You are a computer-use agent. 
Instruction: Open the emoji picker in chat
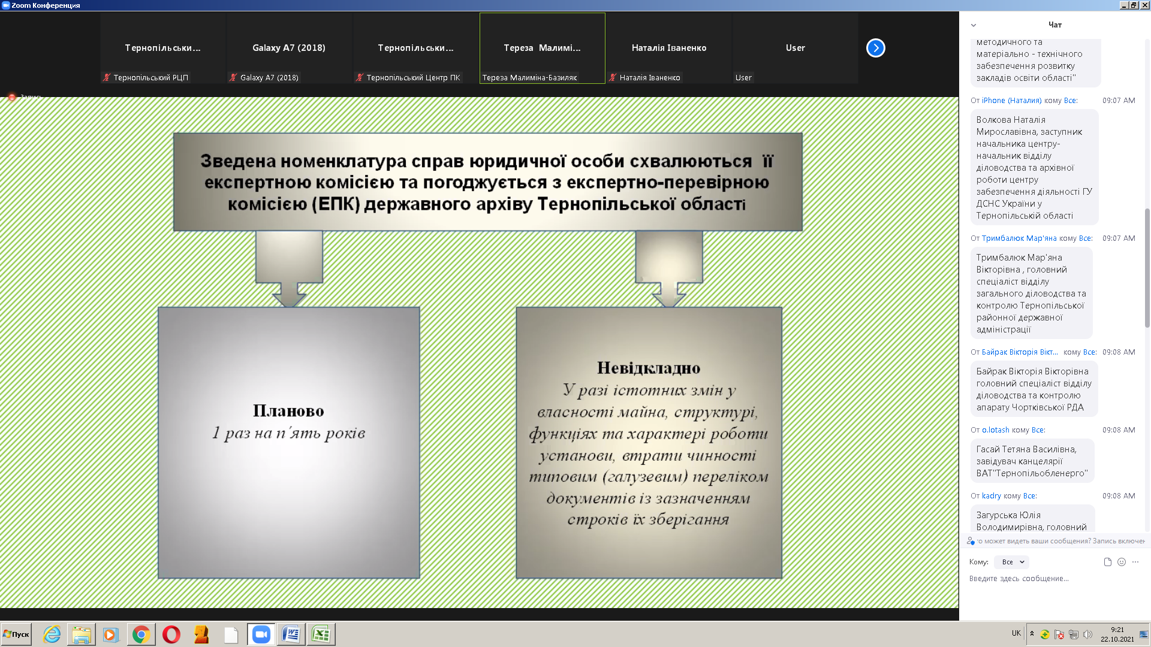click(x=1122, y=562)
